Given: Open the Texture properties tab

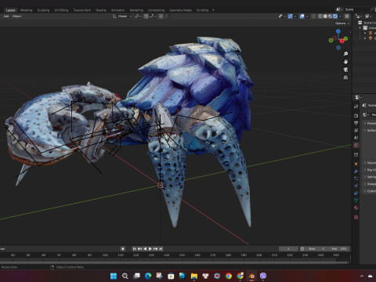Looking at the screenshot, I should tap(356, 217).
